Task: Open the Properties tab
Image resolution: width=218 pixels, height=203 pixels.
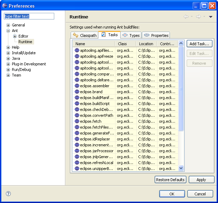Action: pyautogui.click(x=156, y=35)
